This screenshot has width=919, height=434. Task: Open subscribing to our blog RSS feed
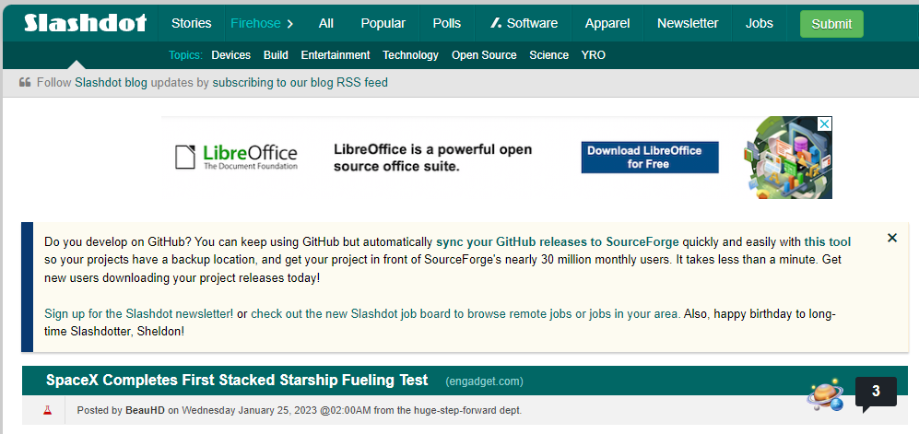(x=300, y=83)
